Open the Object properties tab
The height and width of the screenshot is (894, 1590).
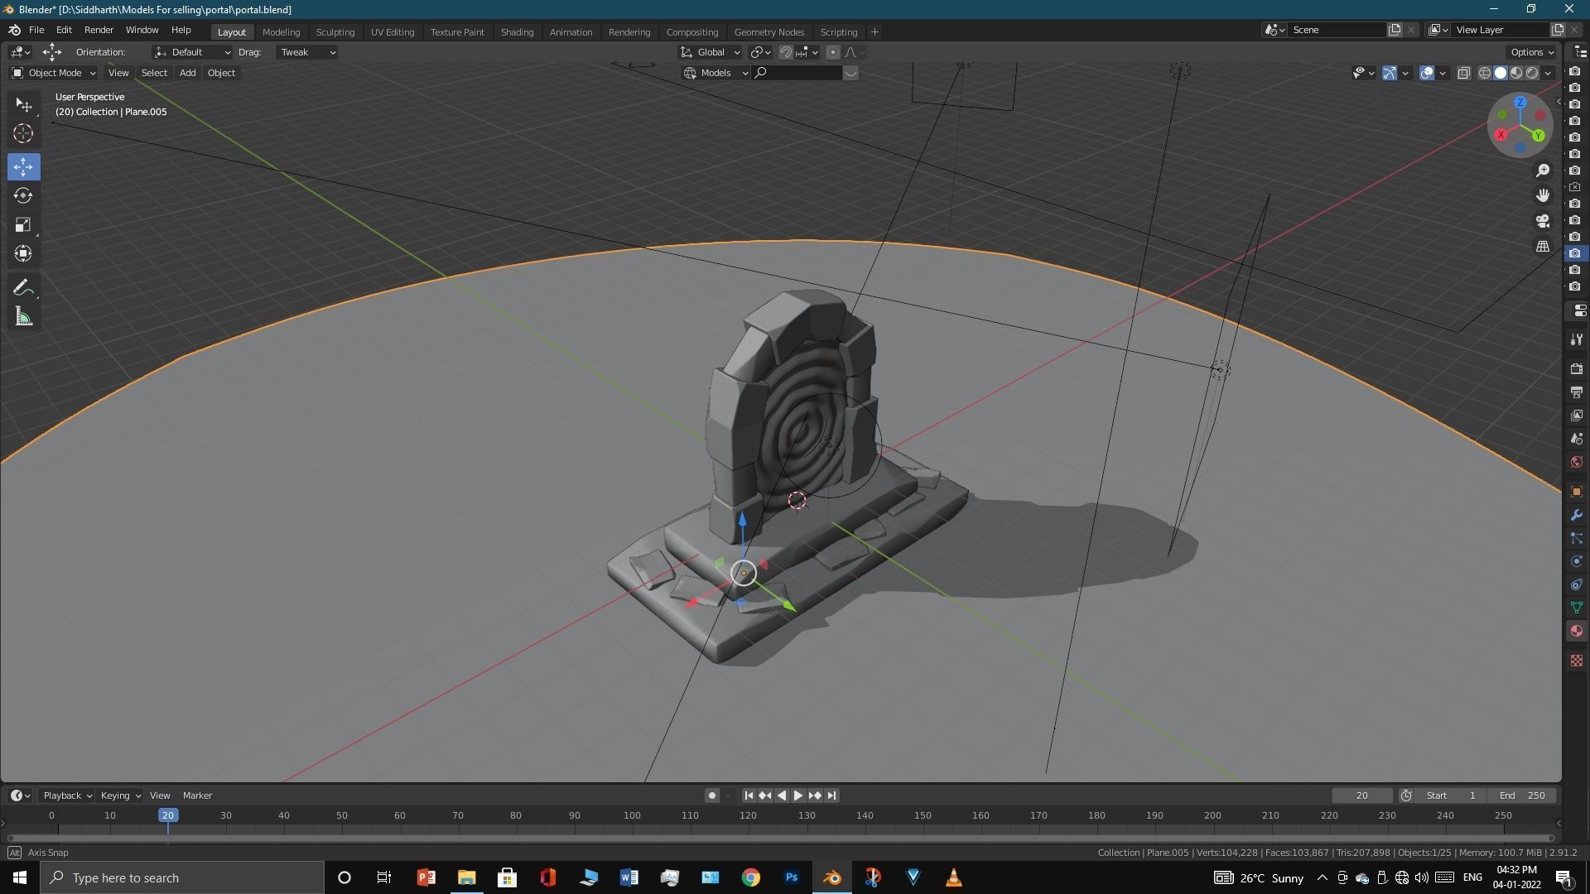point(1577,492)
